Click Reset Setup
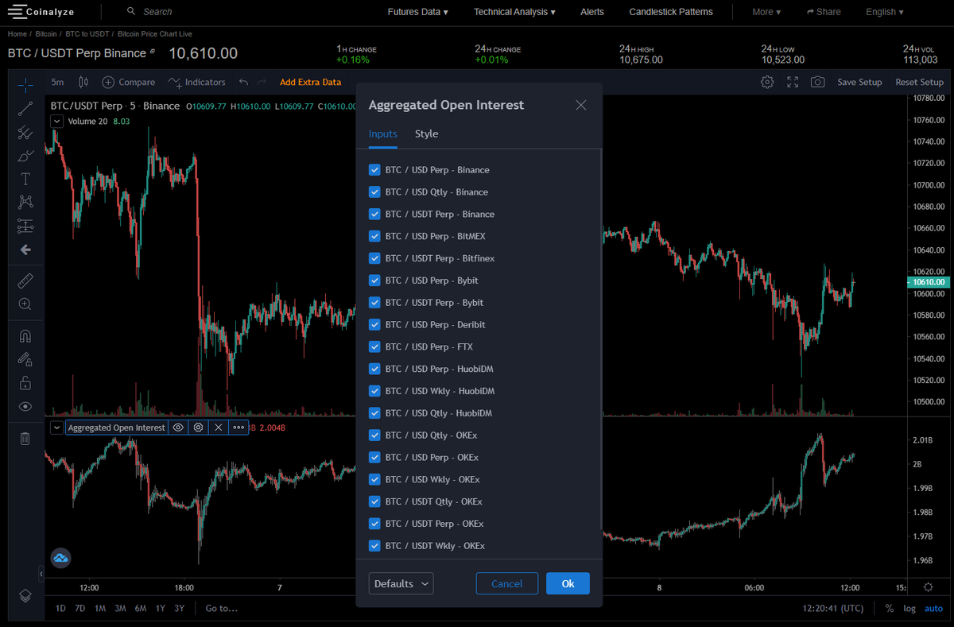954x627 pixels. point(919,82)
